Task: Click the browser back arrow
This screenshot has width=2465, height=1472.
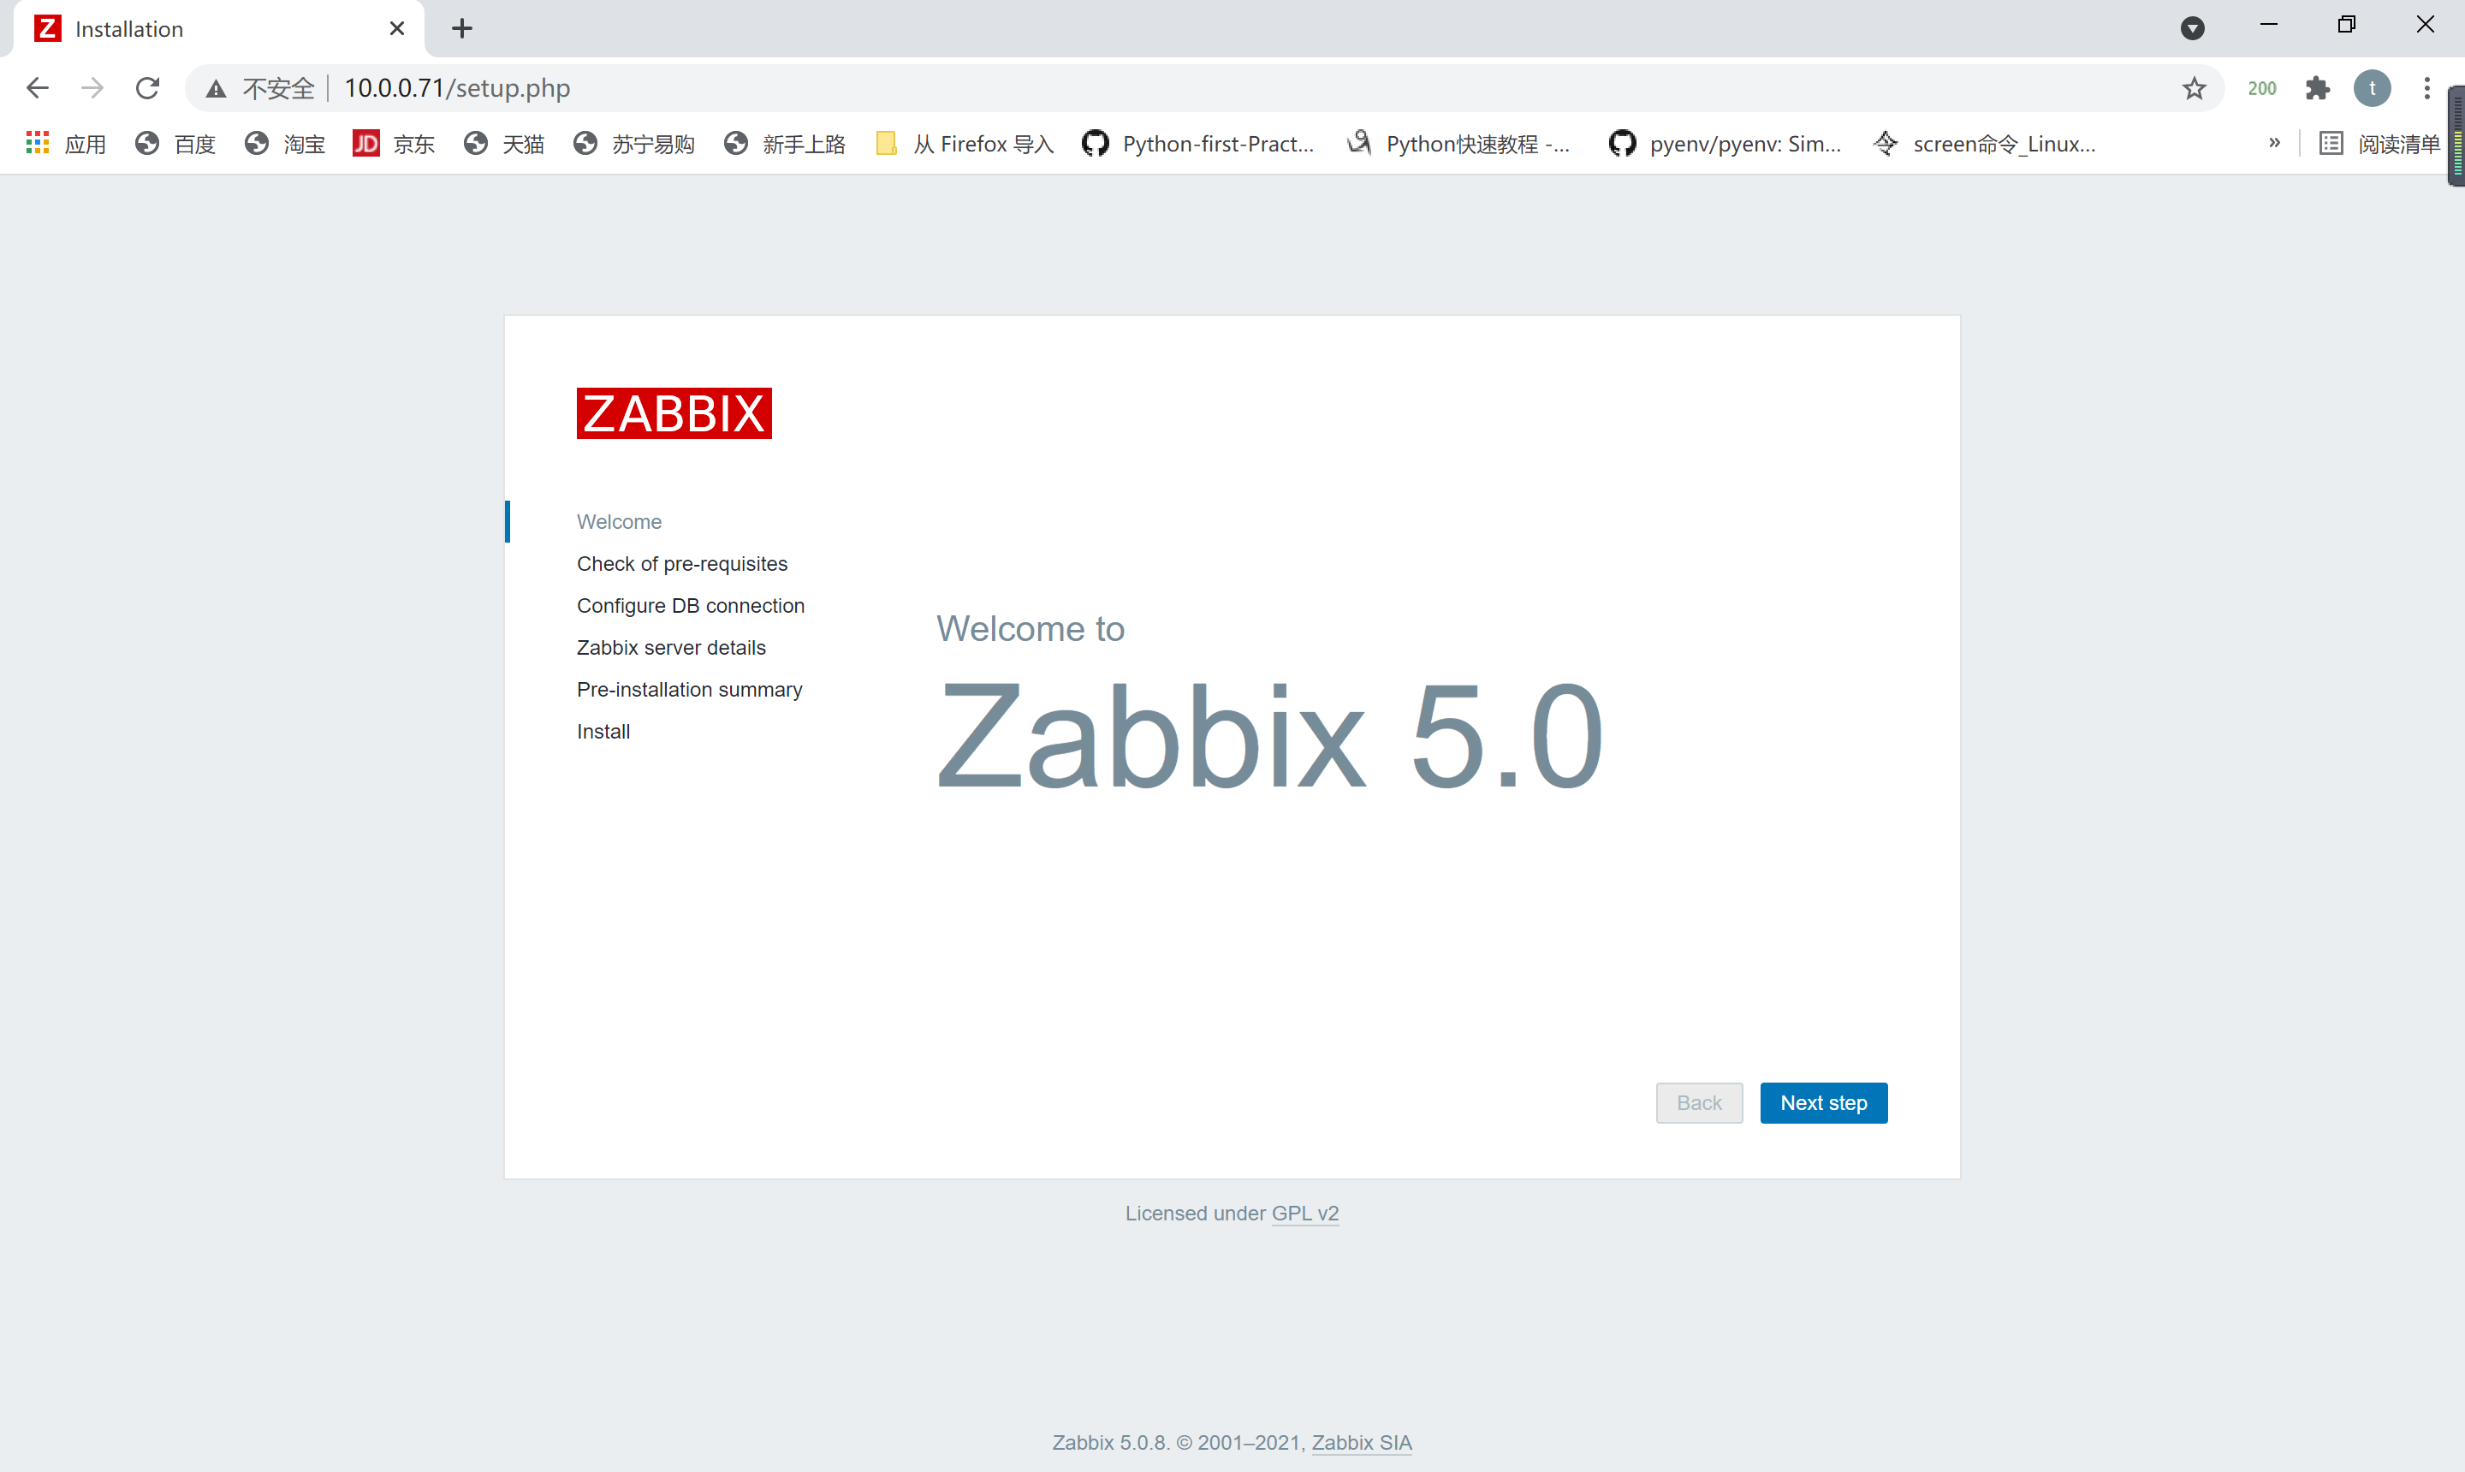Action: (38, 88)
